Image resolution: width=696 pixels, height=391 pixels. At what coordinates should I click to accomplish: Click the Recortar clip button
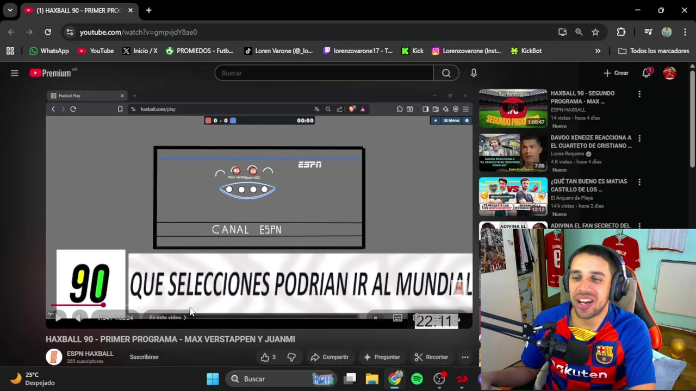pos(431,357)
